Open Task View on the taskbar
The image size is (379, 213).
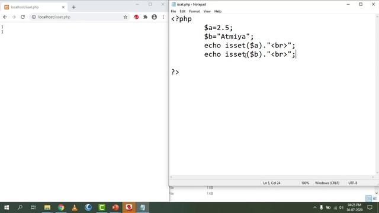point(33,208)
